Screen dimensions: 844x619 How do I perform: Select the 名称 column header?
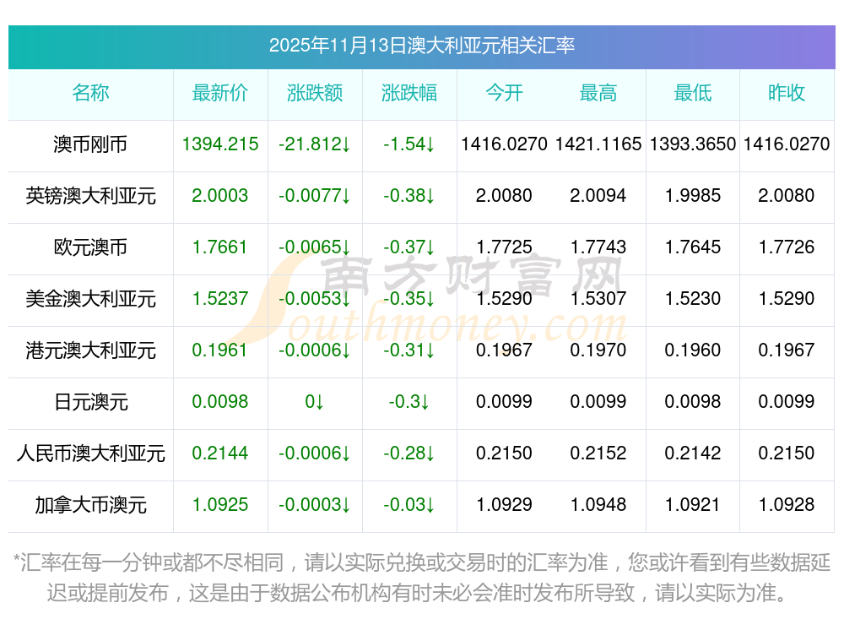pyautogui.click(x=90, y=93)
